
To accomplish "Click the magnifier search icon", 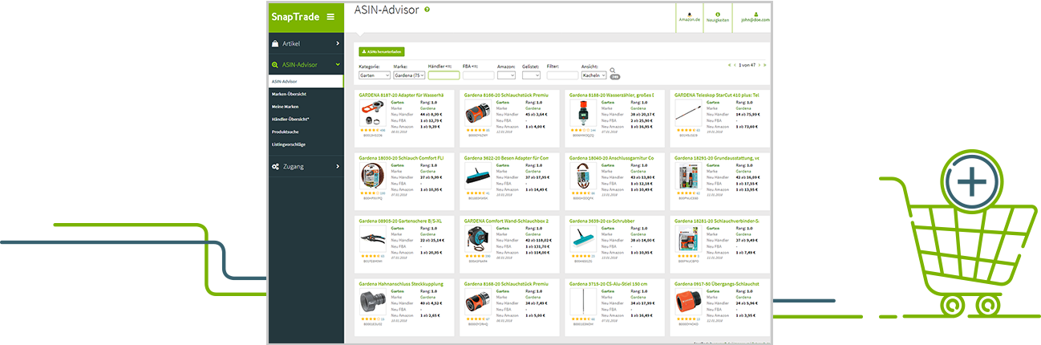I will (x=613, y=71).
